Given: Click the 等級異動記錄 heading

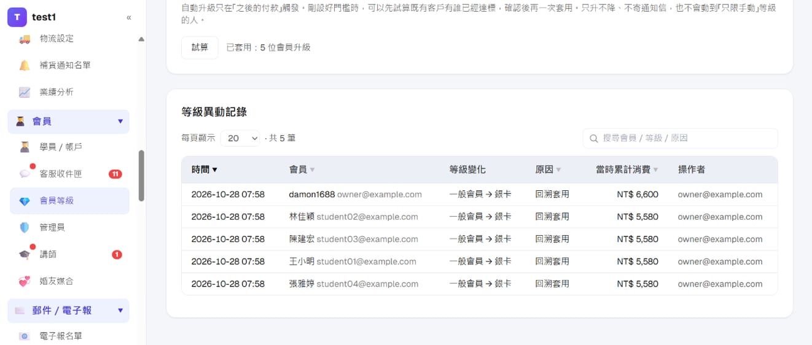Looking at the screenshot, I should pyautogui.click(x=214, y=112).
